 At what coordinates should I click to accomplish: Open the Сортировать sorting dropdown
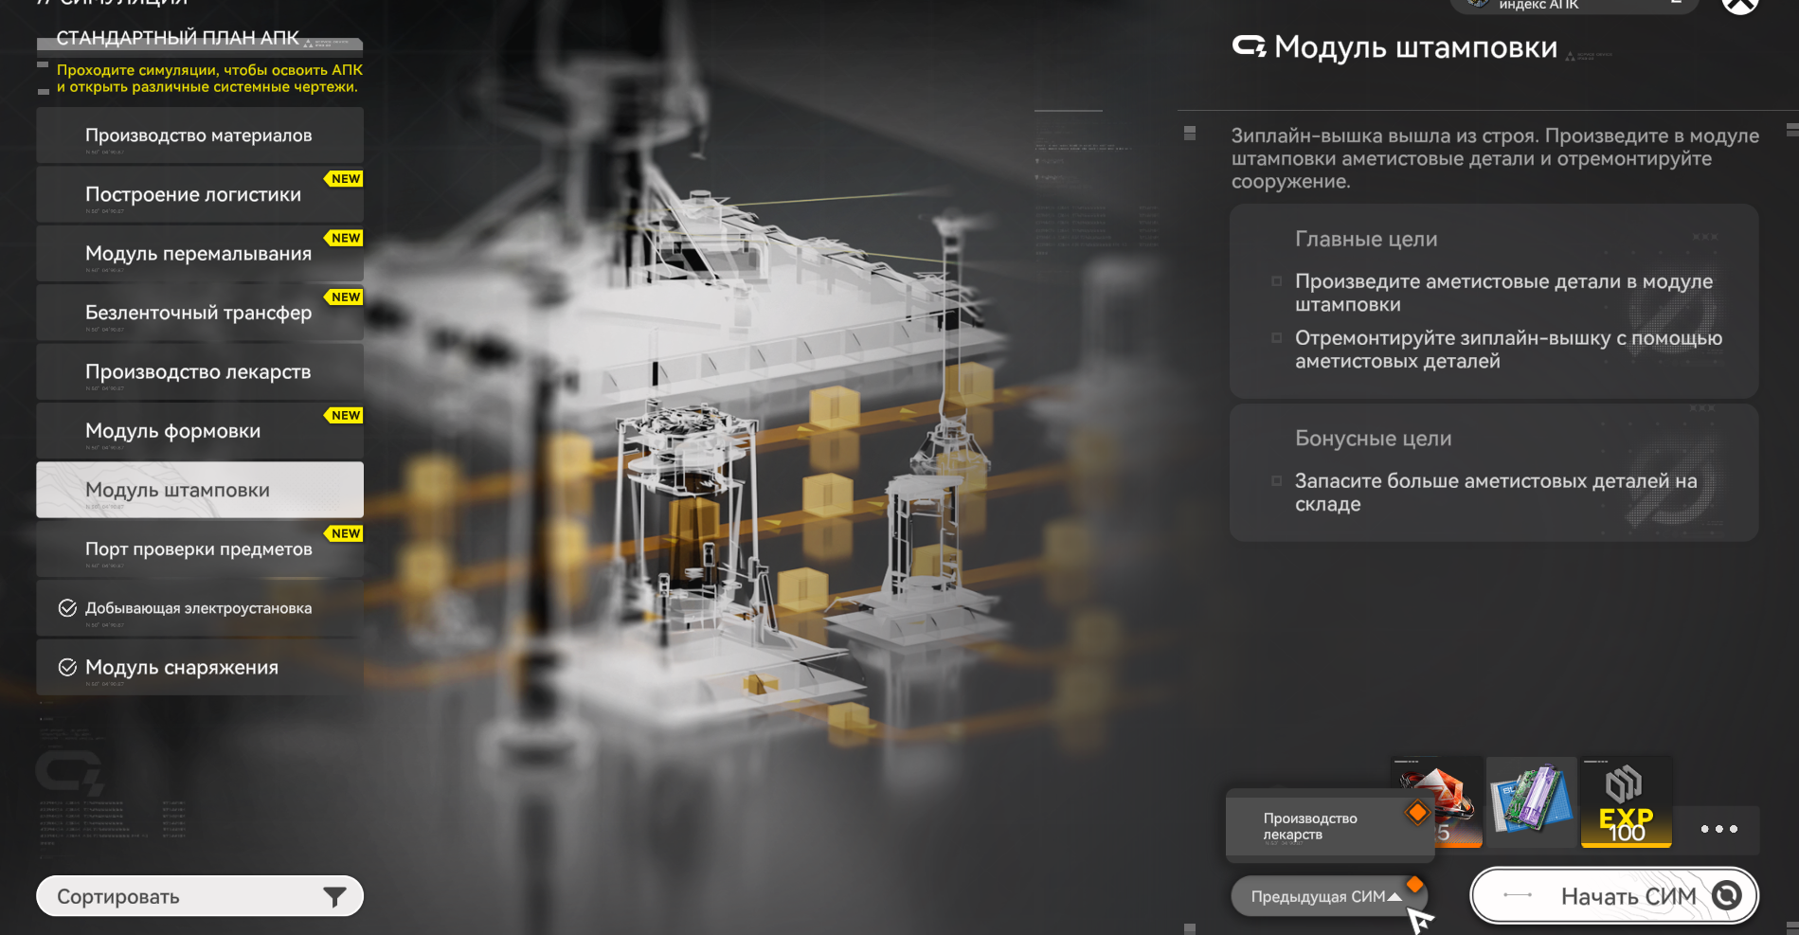click(199, 897)
